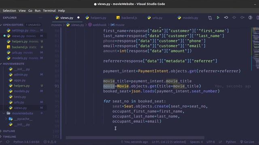Click the horizontal editor scrollbar
Screen dimensions: 259x145
pos(135,137)
